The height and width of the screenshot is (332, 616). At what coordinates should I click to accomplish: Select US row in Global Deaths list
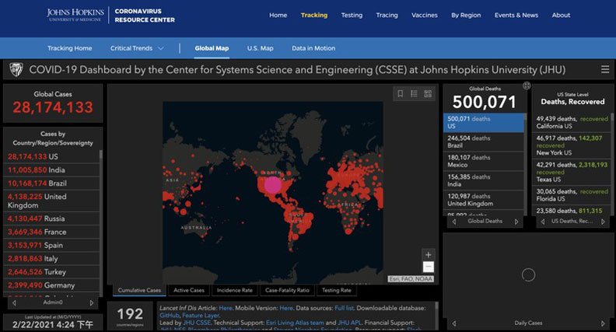click(484, 123)
